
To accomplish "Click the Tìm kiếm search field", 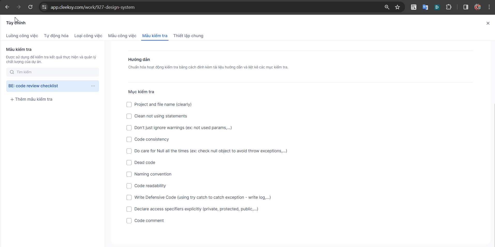I will (x=52, y=72).
